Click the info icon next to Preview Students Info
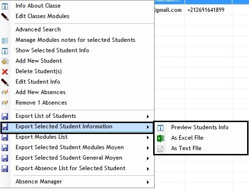This screenshot has width=249, height=191. (x=160, y=128)
